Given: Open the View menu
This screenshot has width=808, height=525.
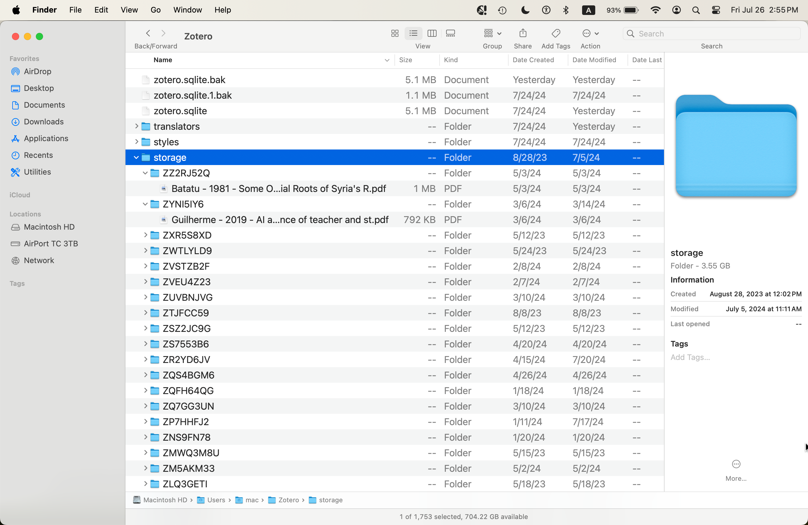Looking at the screenshot, I should pos(129,10).
